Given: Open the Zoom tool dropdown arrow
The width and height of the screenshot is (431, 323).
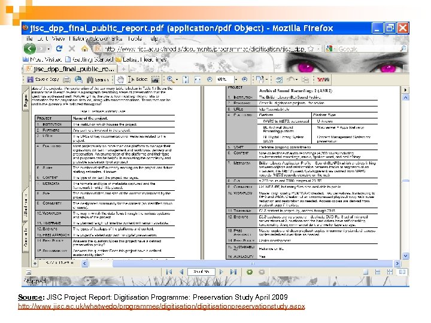Looking at the screenshot, I should [x=177, y=80].
